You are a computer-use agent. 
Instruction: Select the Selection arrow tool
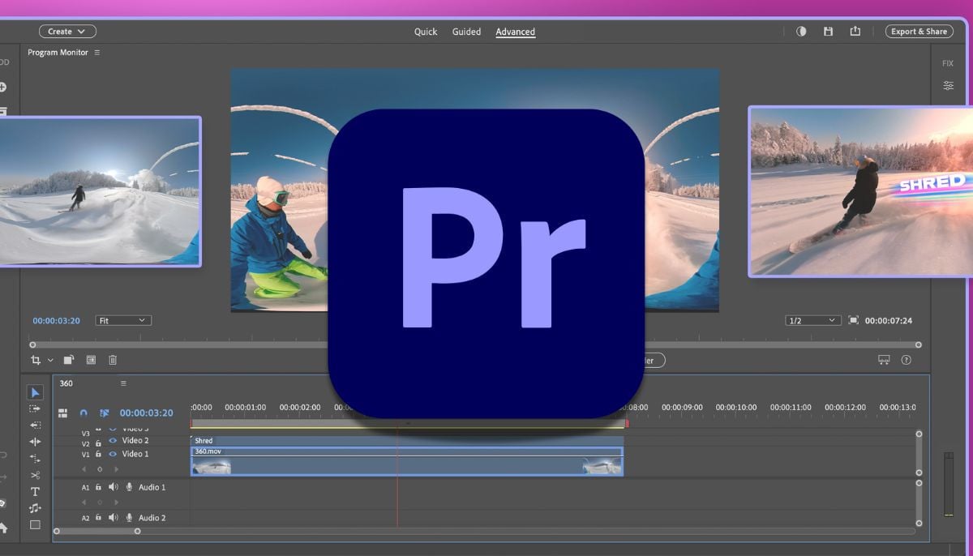pos(35,392)
